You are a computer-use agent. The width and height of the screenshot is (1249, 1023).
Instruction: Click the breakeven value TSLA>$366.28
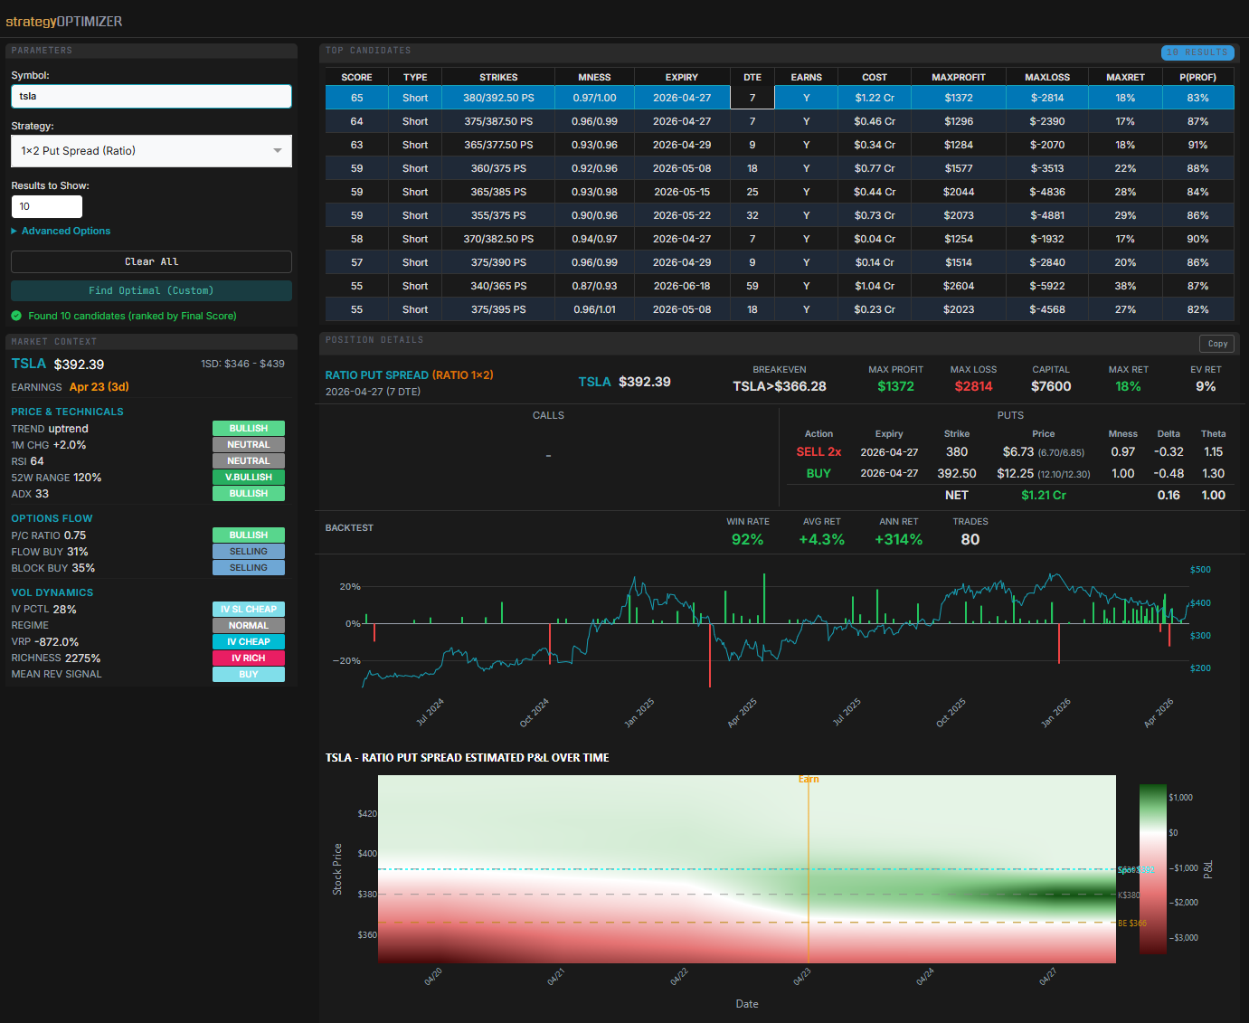pyautogui.click(x=780, y=386)
